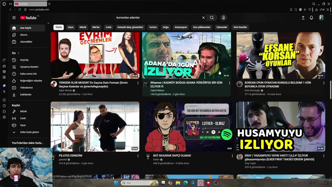Submit search with magnifier button
The width and height of the screenshot is (332, 187).
coord(212,18)
